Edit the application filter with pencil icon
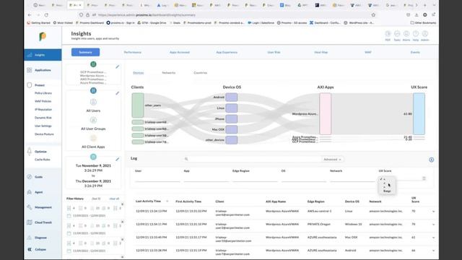The image size is (462, 260). tap(117, 67)
